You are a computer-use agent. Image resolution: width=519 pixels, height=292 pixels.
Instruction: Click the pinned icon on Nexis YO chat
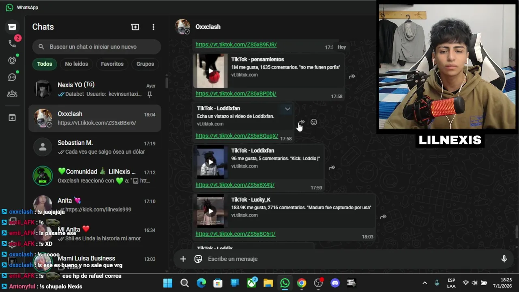(x=150, y=94)
